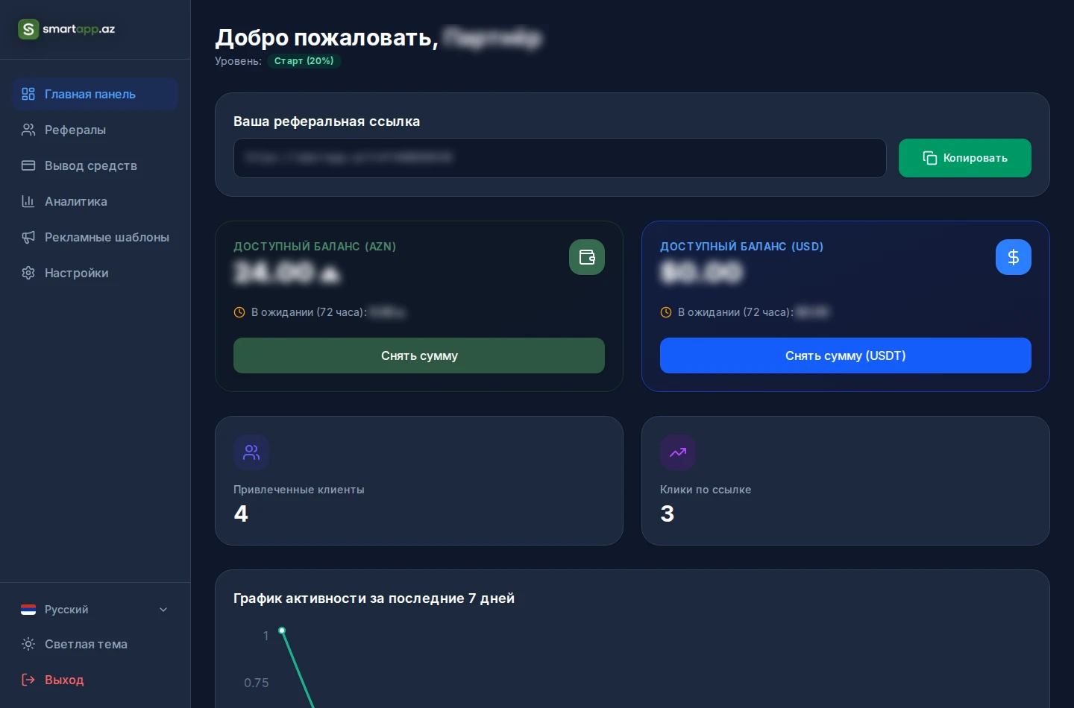Log out using Выход
Image resolution: width=1074 pixels, height=708 pixels.
(x=95, y=680)
